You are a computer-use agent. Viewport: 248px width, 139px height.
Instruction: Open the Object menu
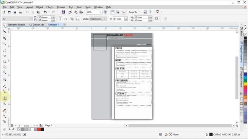(40, 7)
